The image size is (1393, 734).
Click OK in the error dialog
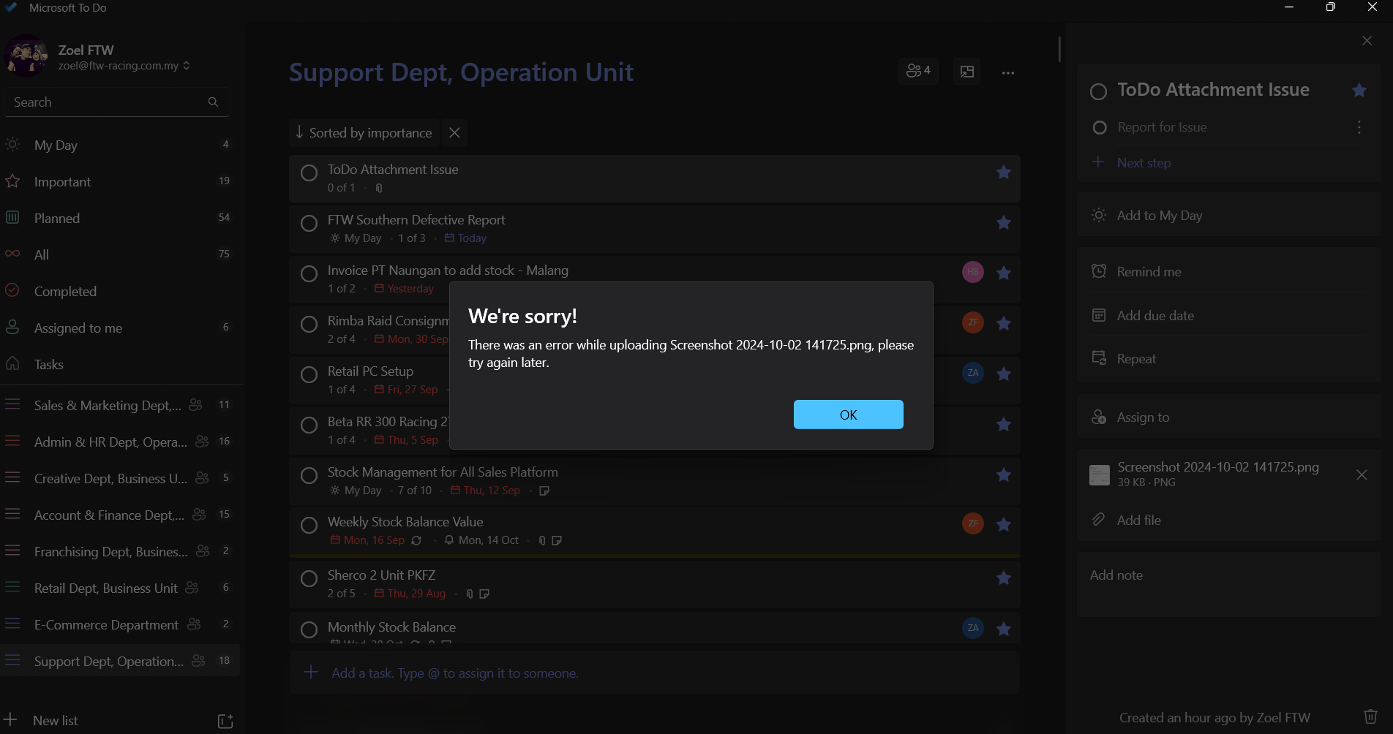pyautogui.click(x=848, y=415)
